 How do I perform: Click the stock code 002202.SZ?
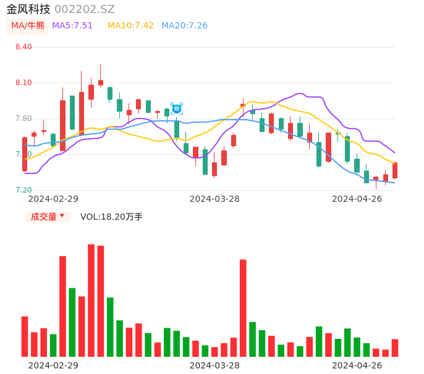click(85, 9)
